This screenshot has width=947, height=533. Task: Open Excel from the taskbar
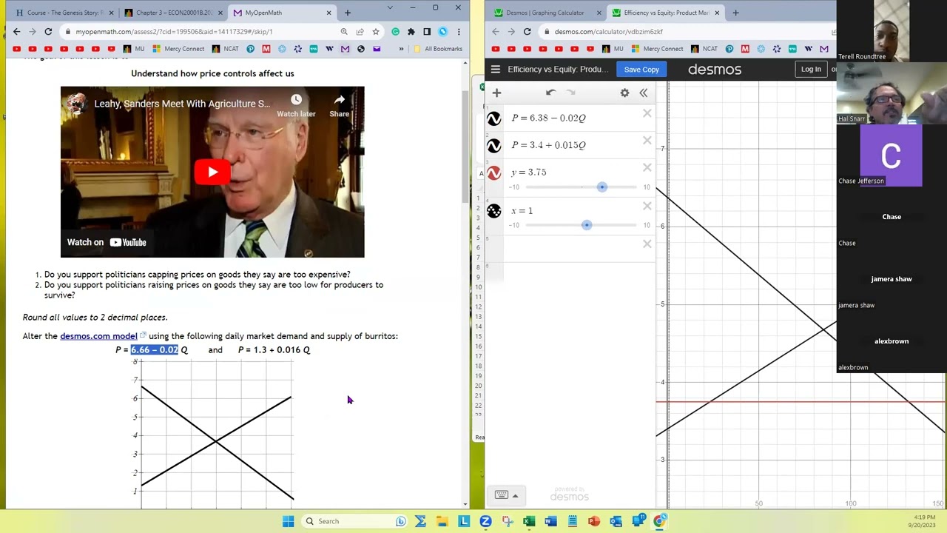click(x=529, y=521)
